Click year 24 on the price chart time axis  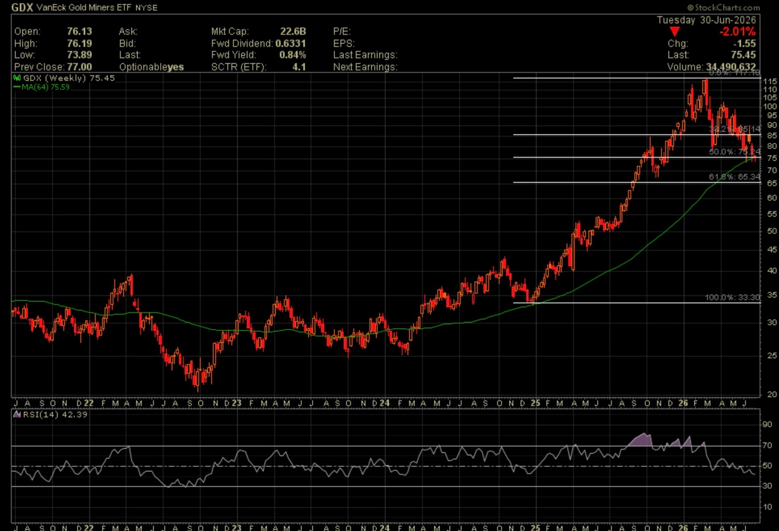pyautogui.click(x=385, y=403)
